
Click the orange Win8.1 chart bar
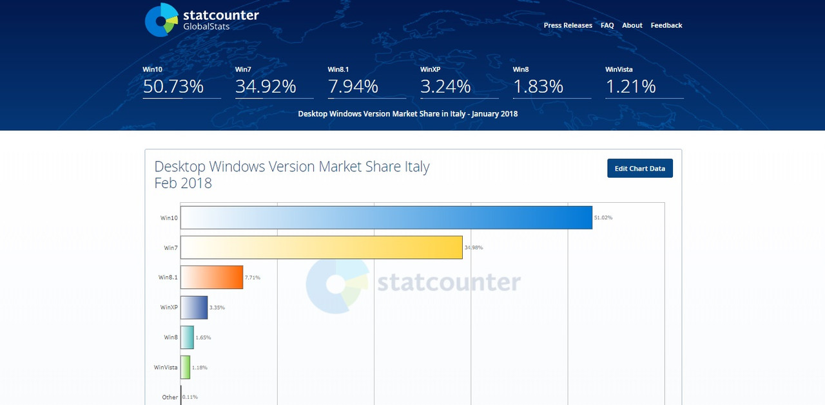pos(211,278)
